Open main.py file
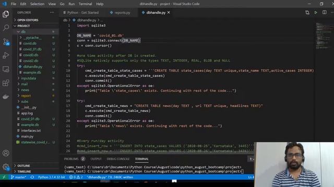This screenshot has width=334, height=187. pos(27,136)
